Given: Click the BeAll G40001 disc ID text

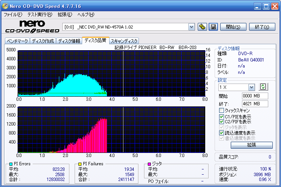Looking at the screenshot, I should 251,60.
